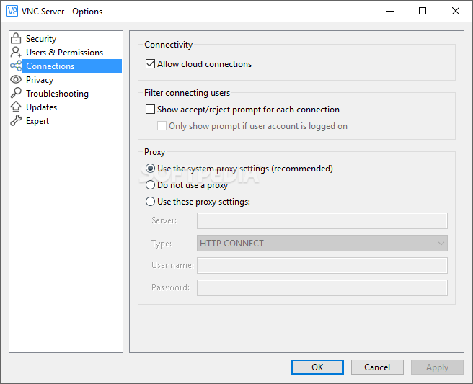Click the Updates up-arrow icon

(16, 107)
